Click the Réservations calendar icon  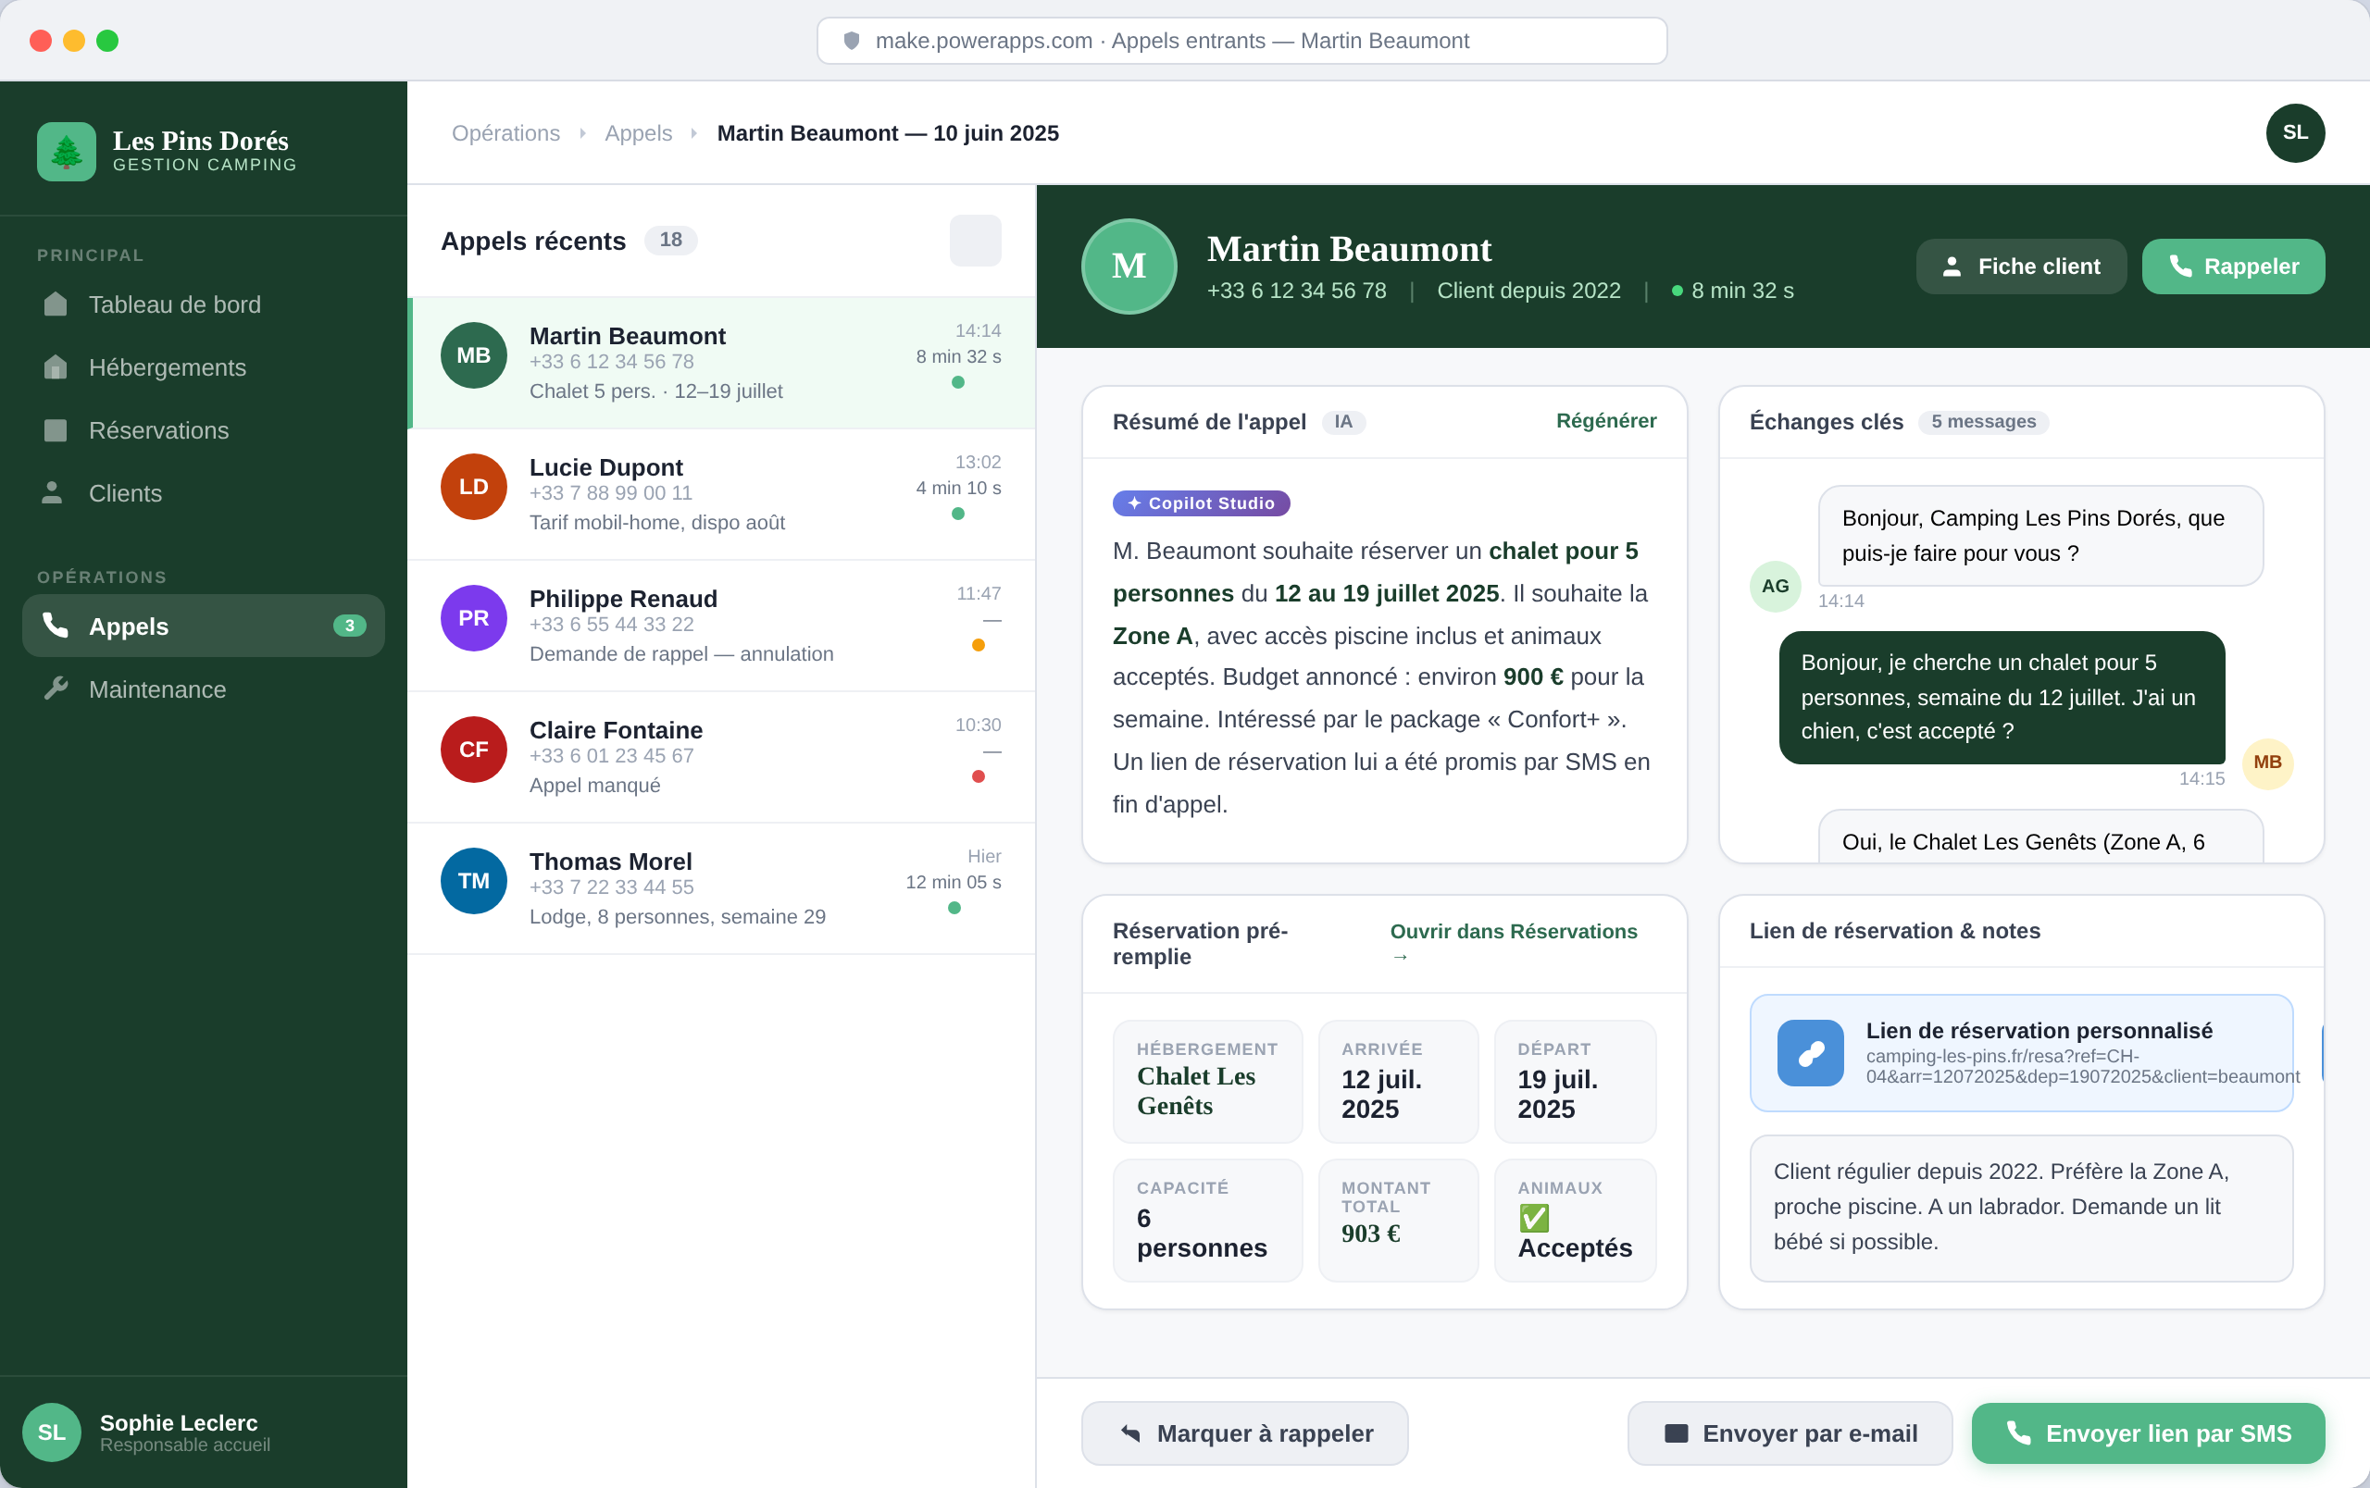(x=56, y=431)
